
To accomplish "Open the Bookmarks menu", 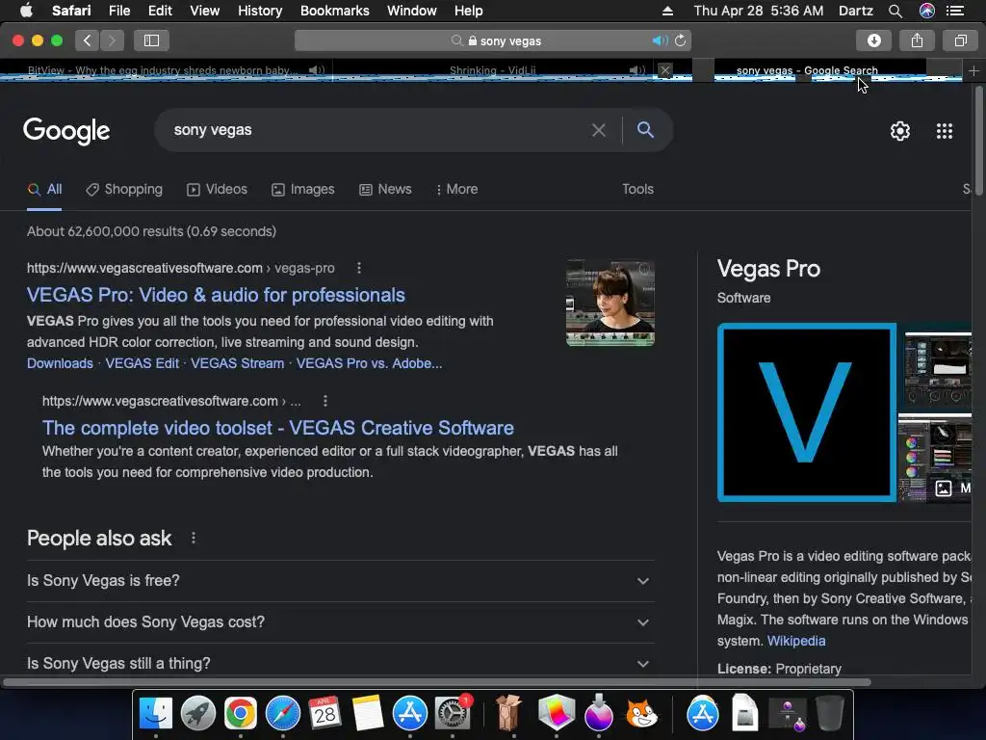I will point(334,11).
